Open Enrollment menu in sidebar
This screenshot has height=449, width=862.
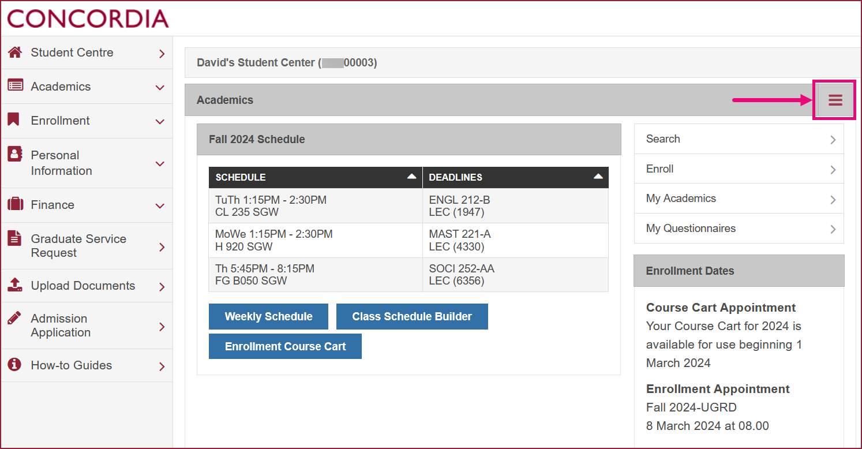point(87,121)
